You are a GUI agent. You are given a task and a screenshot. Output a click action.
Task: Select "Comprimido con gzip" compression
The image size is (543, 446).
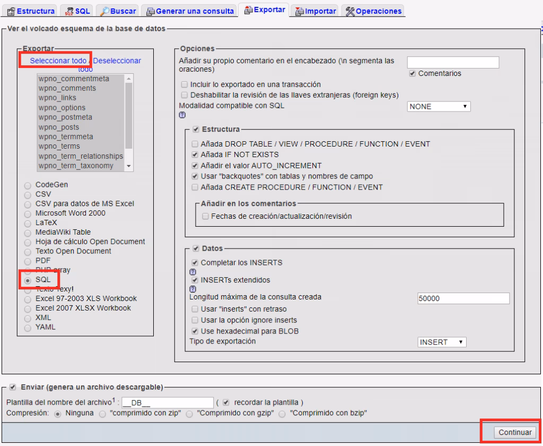(189, 414)
